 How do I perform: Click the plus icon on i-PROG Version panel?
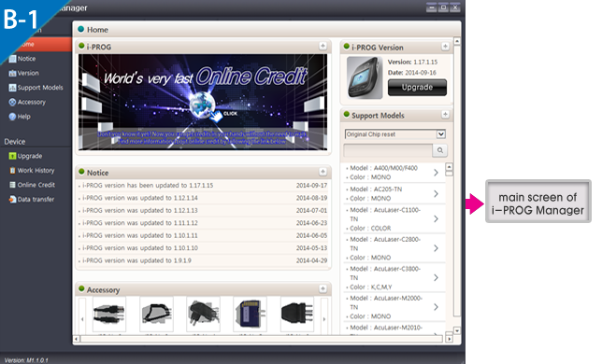click(x=445, y=47)
